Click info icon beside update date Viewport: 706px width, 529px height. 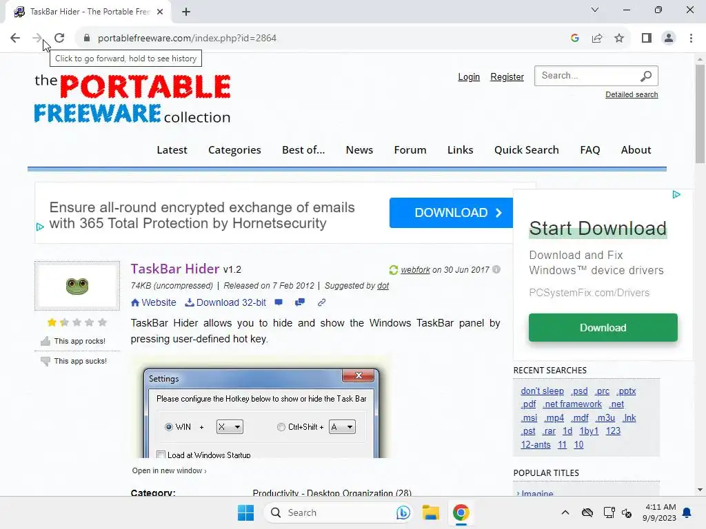[496, 269]
